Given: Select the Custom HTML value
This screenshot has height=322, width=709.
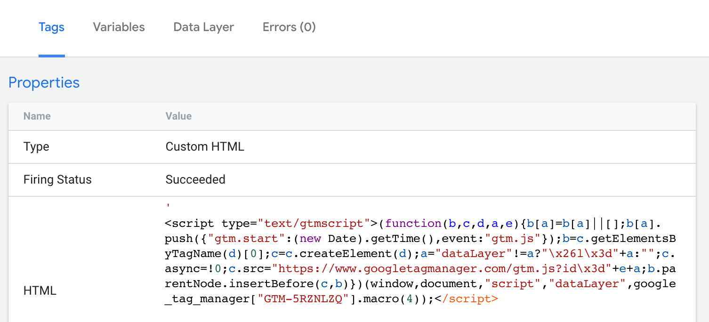Looking at the screenshot, I should point(205,147).
